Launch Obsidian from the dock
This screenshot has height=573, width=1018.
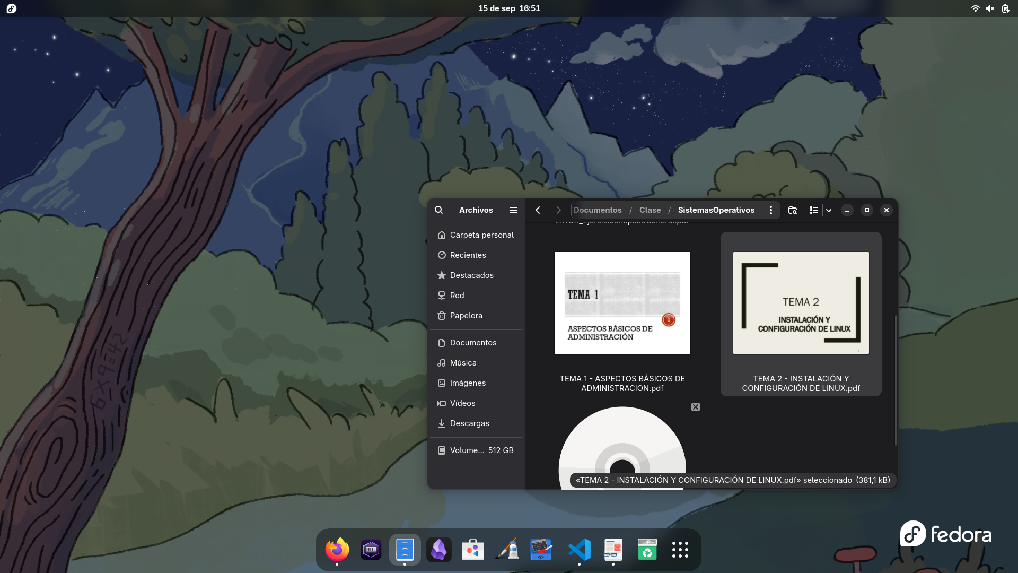pyautogui.click(x=439, y=550)
